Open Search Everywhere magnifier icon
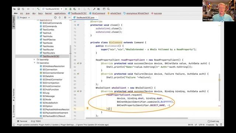Viewport: 236px width, 133px height. pyautogui.click(x=108, y=9)
